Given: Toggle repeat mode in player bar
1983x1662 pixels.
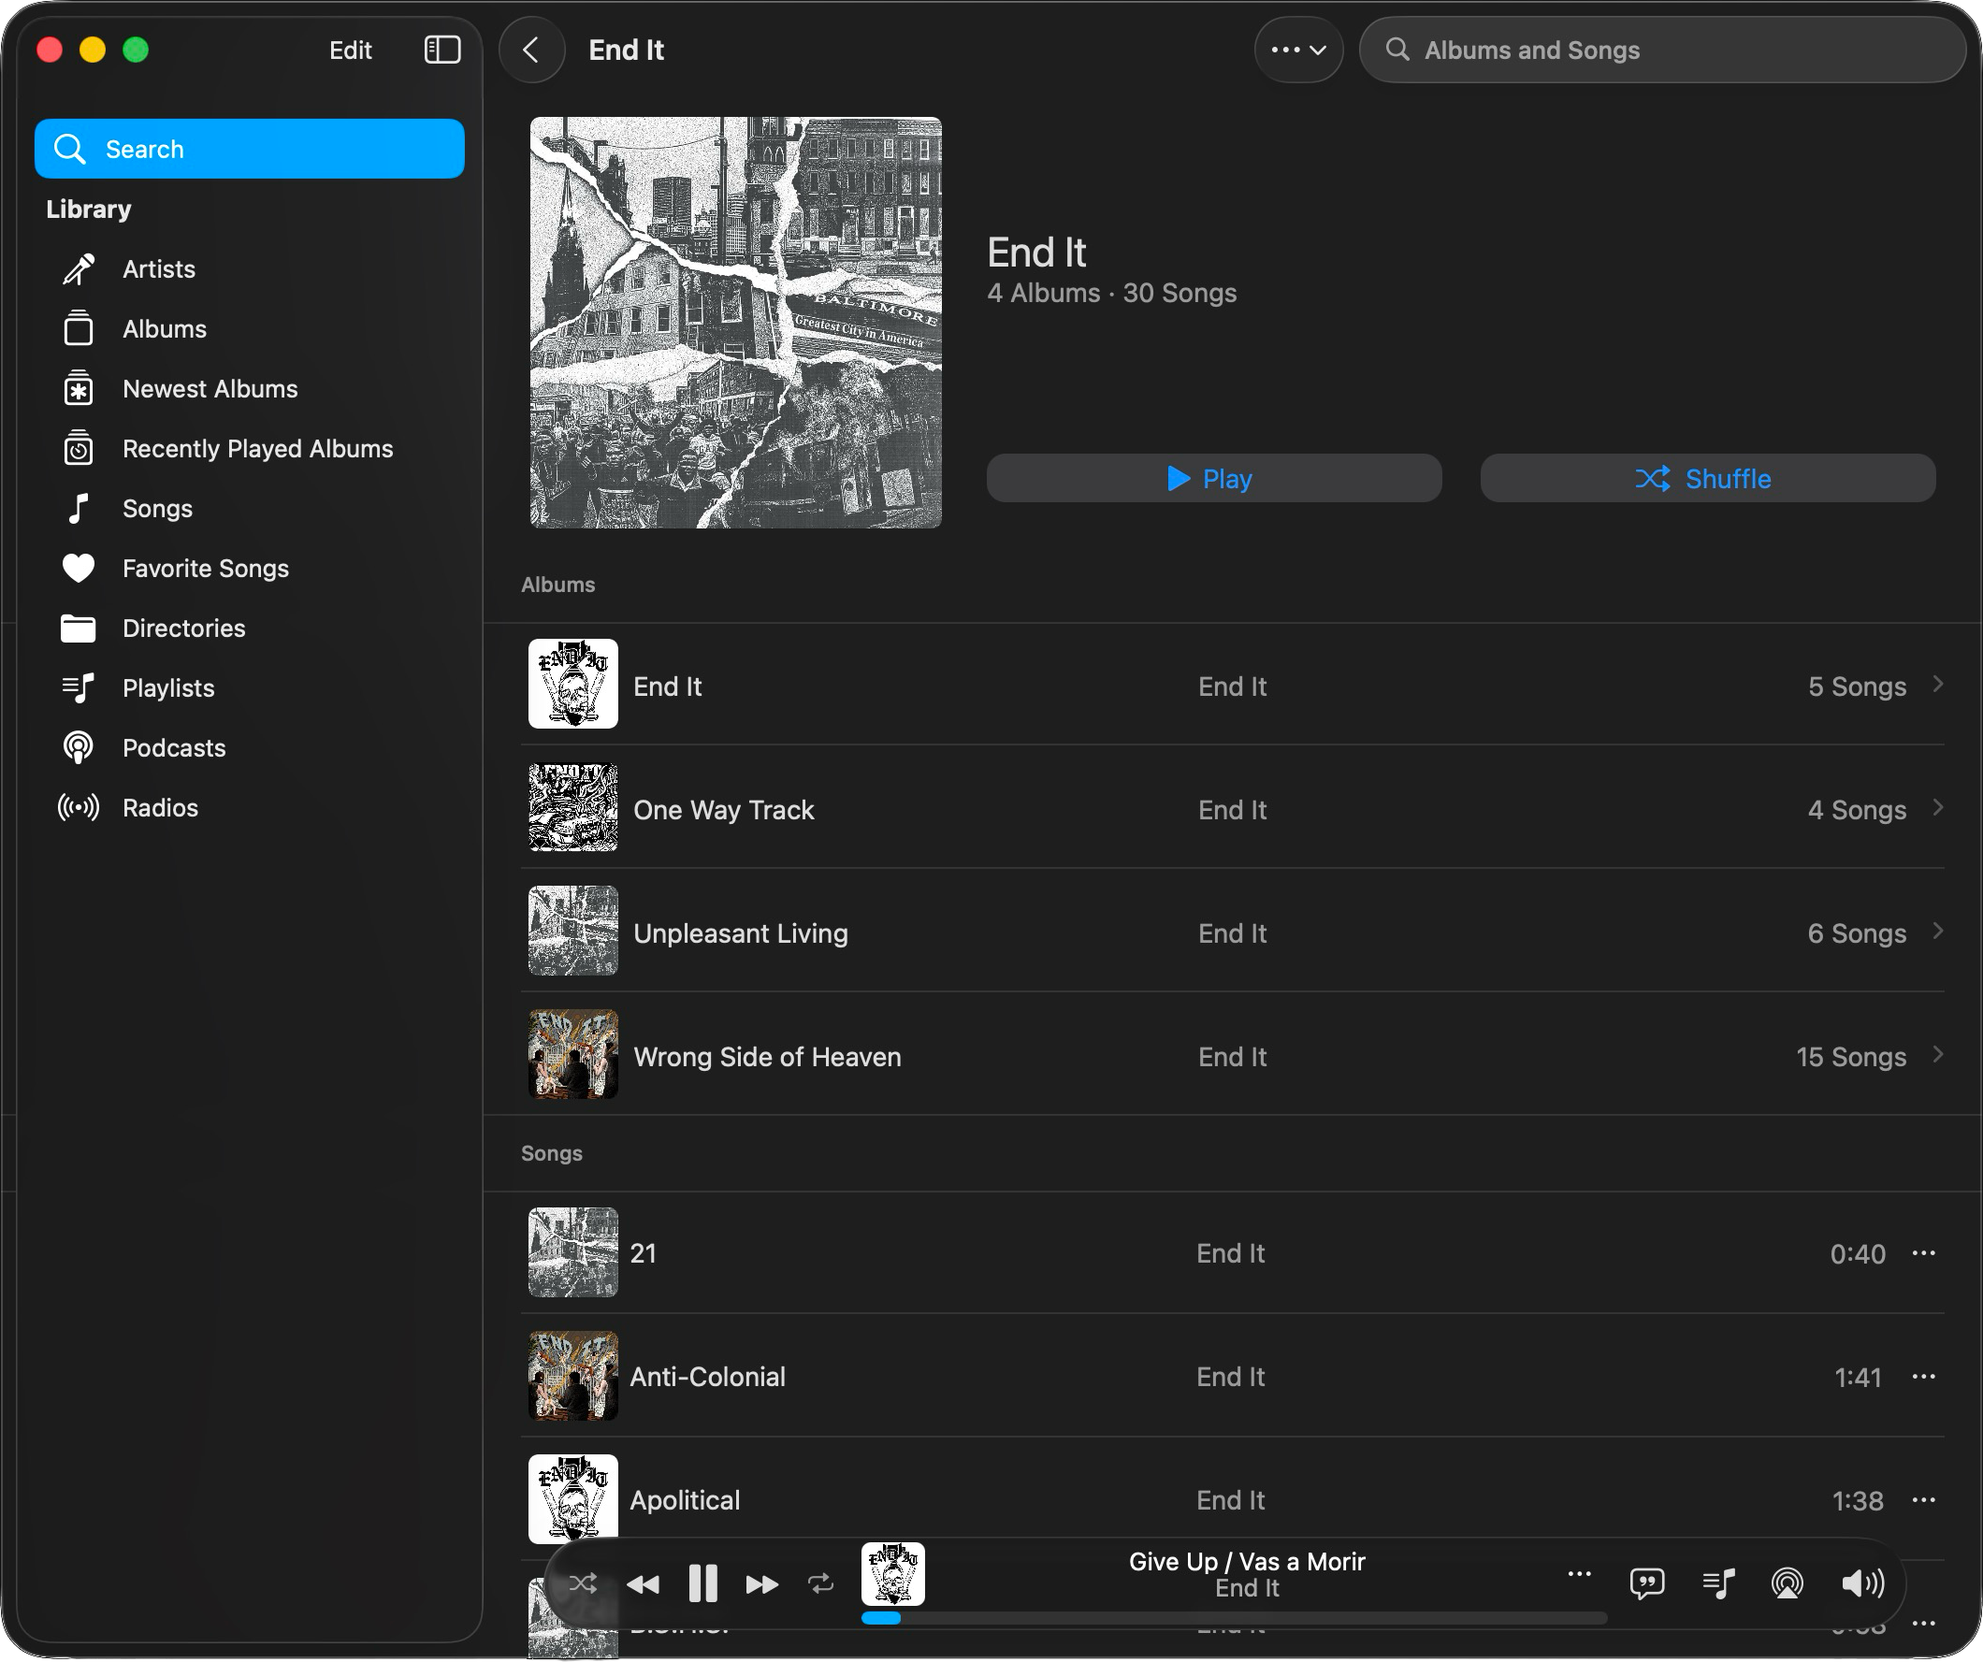Looking at the screenshot, I should (820, 1583).
